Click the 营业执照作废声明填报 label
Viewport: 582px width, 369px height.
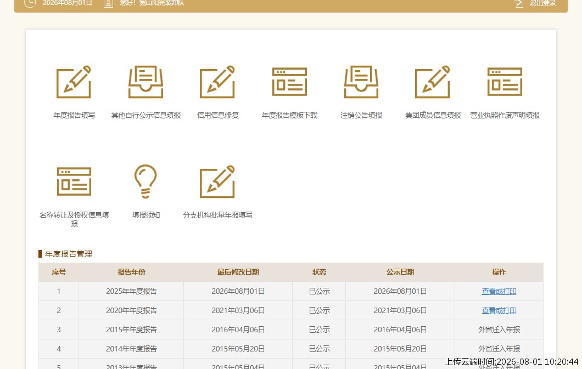coord(505,115)
